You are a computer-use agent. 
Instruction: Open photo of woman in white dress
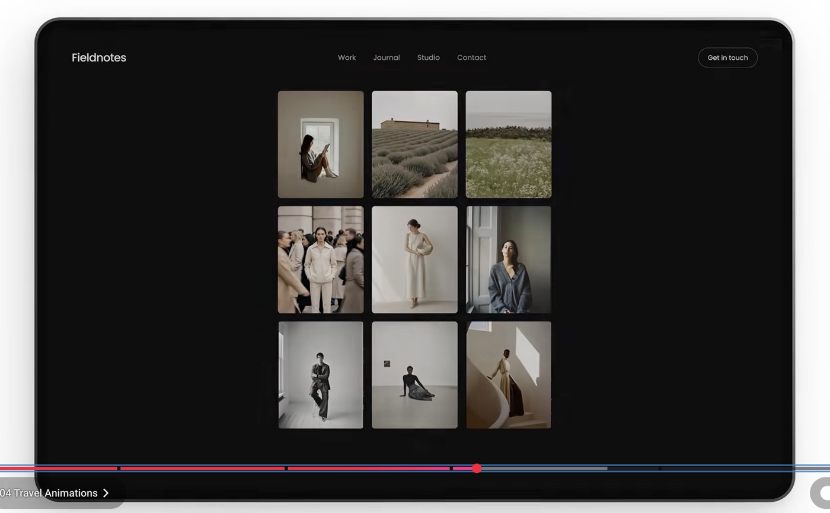414,259
